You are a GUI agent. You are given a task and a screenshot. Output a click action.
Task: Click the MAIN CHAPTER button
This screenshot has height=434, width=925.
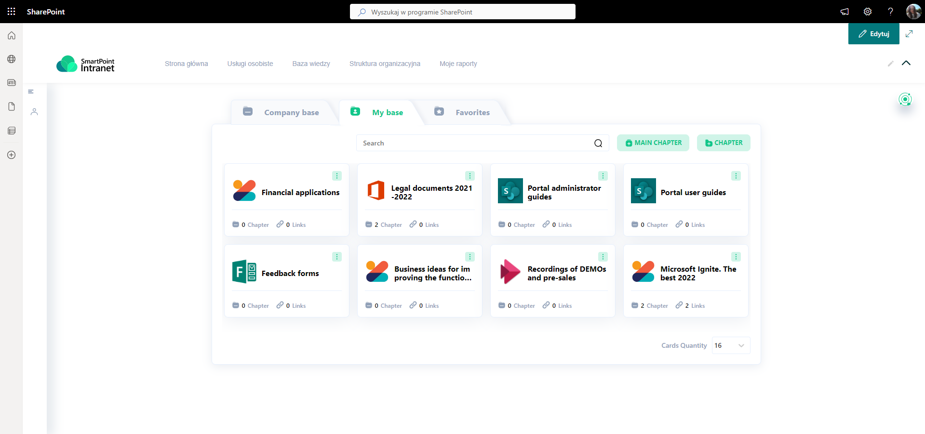[653, 143]
